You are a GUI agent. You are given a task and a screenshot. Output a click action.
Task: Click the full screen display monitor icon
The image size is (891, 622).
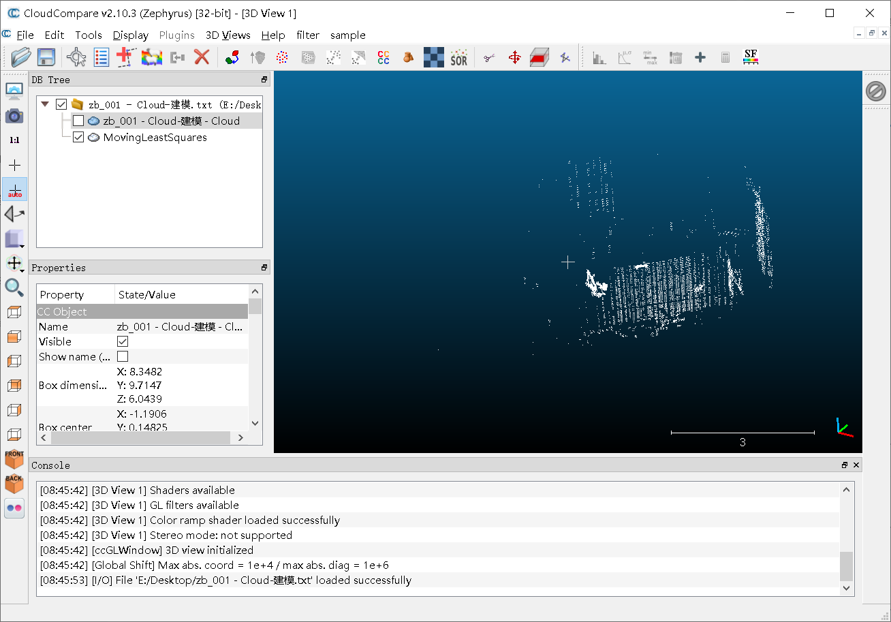coord(14,91)
